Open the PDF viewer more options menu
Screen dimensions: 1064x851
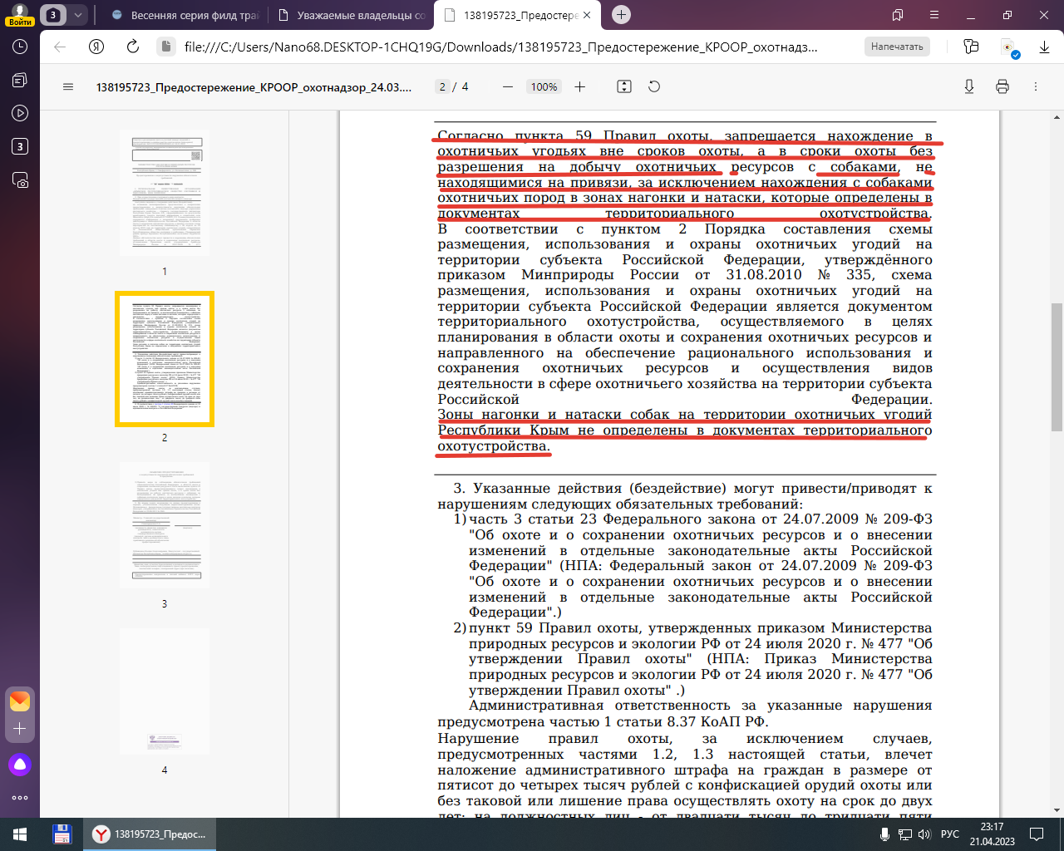pos(1036,86)
